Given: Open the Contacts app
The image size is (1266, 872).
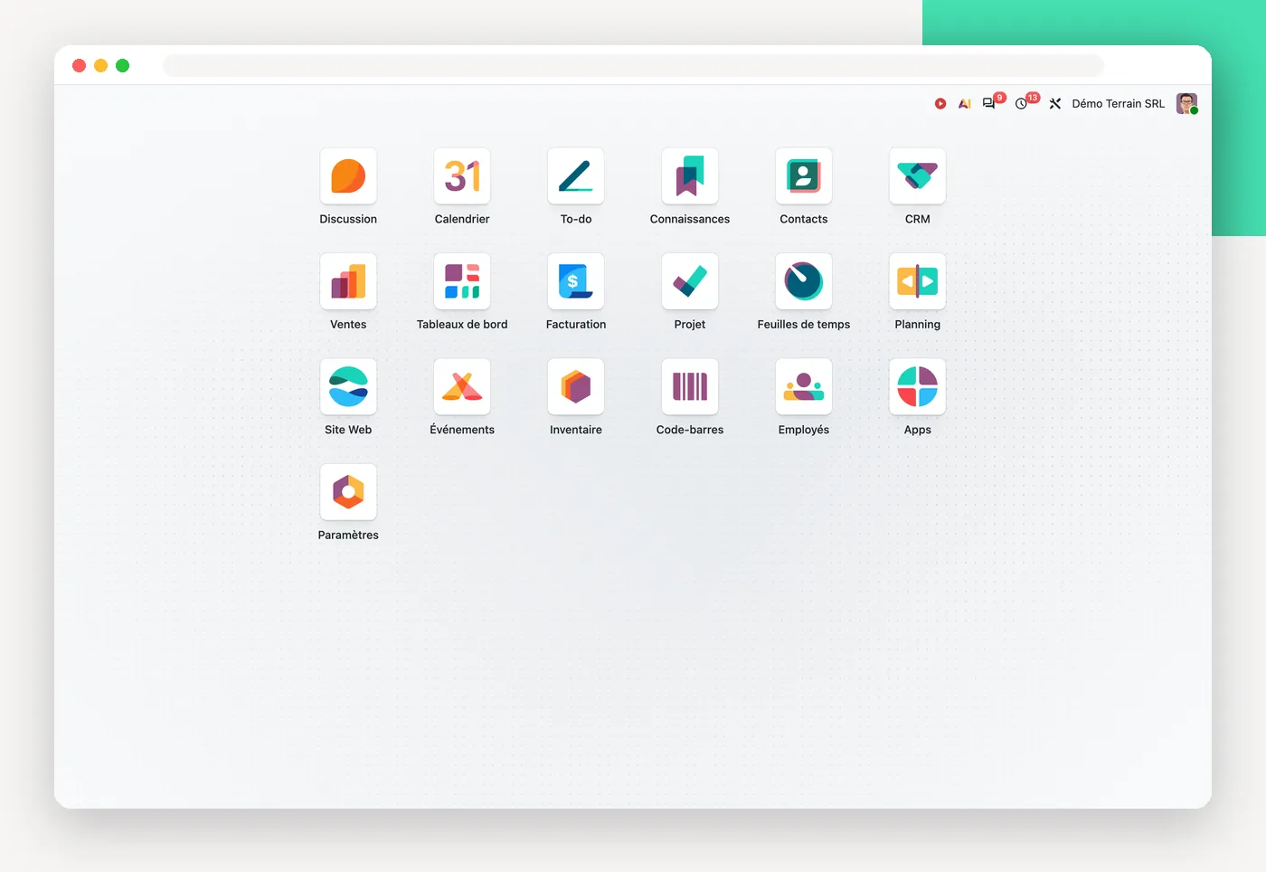Looking at the screenshot, I should [x=804, y=176].
